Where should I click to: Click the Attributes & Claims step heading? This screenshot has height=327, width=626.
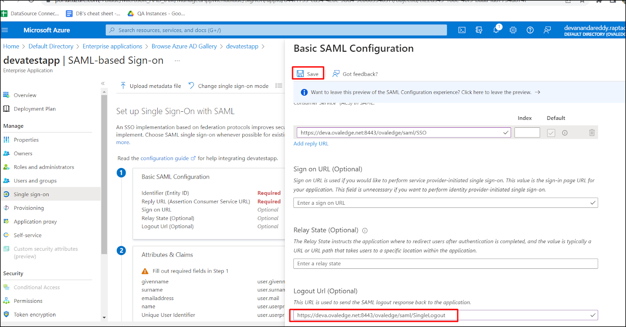167,255
